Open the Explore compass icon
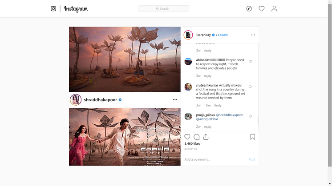This screenshot has width=332, height=186. pos(249,8)
